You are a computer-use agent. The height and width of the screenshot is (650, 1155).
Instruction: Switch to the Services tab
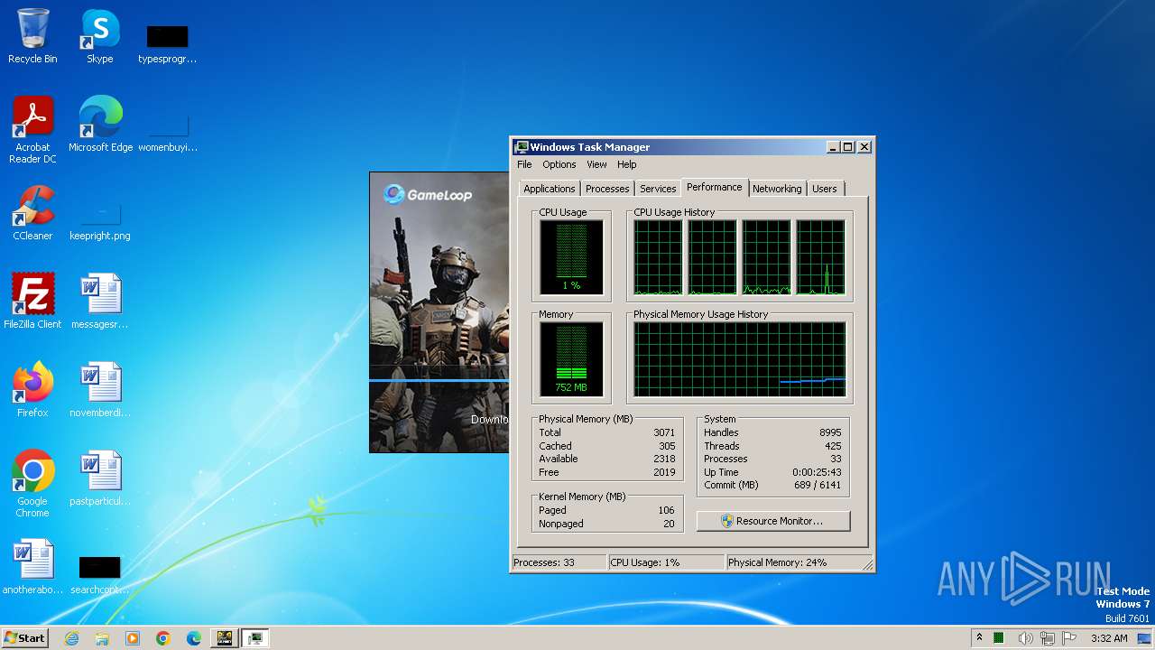658,189
